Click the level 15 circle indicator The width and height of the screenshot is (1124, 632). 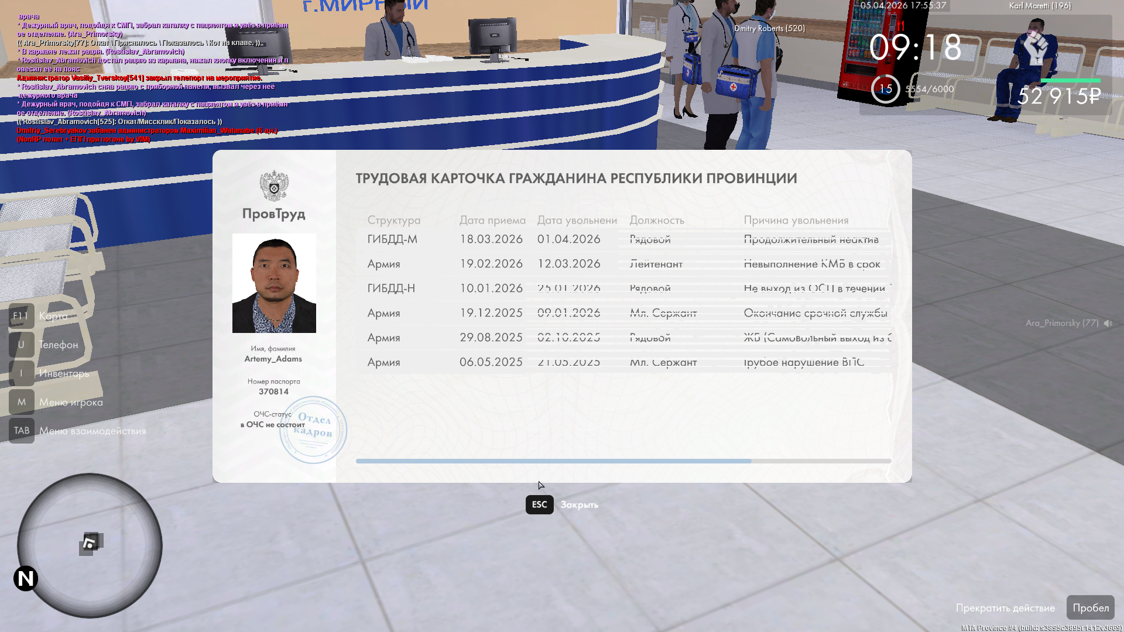point(885,89)
